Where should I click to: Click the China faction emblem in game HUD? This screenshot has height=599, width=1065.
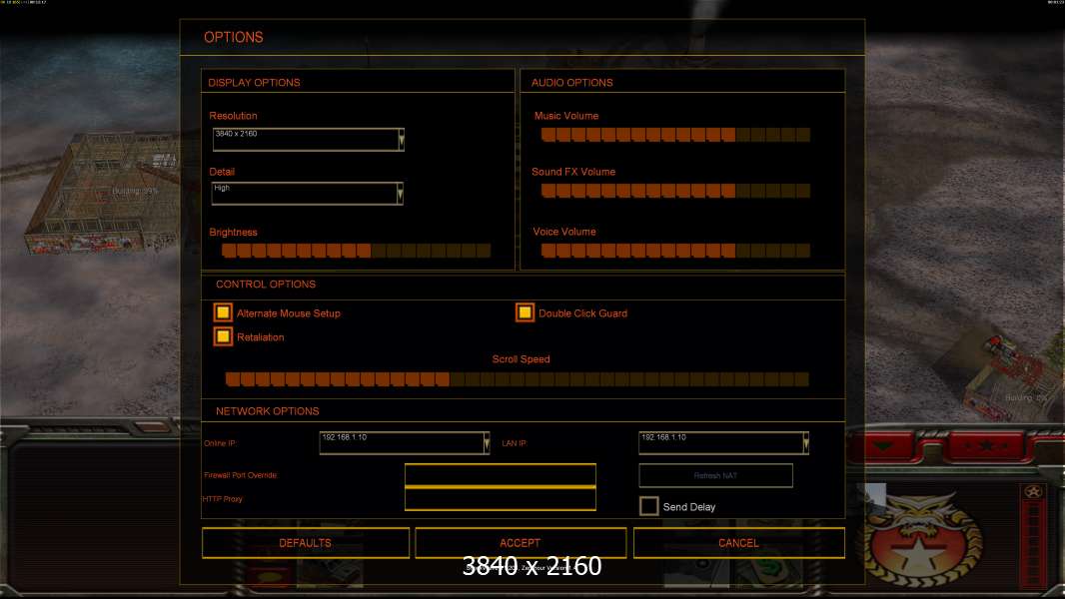coord(920,541)
